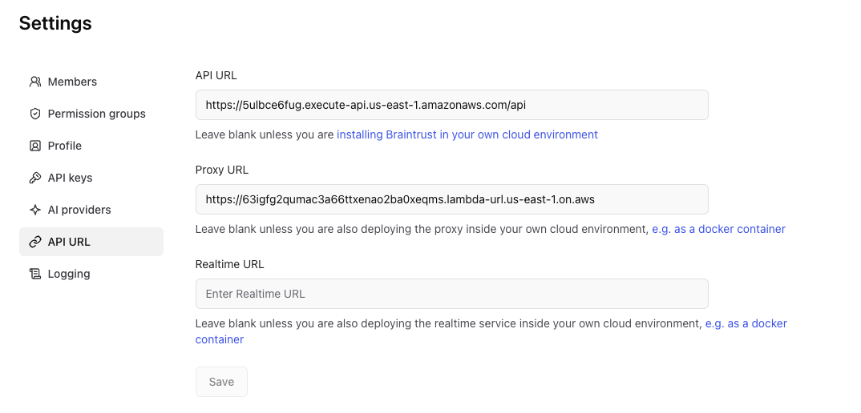The image size is (861, 413).
Task: Click the AI providers sparkle icon
Action: coord(35,210)
